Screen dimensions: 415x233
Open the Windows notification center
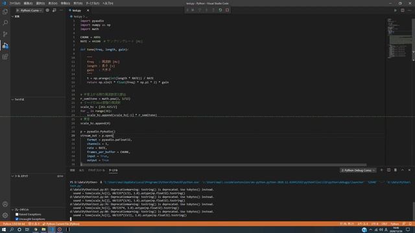tap(408, 230)
